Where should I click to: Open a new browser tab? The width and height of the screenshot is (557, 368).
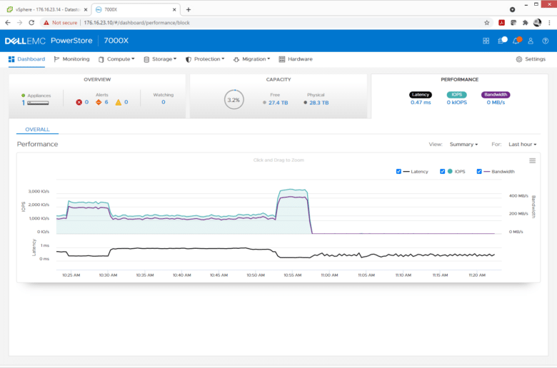point(189,9)
